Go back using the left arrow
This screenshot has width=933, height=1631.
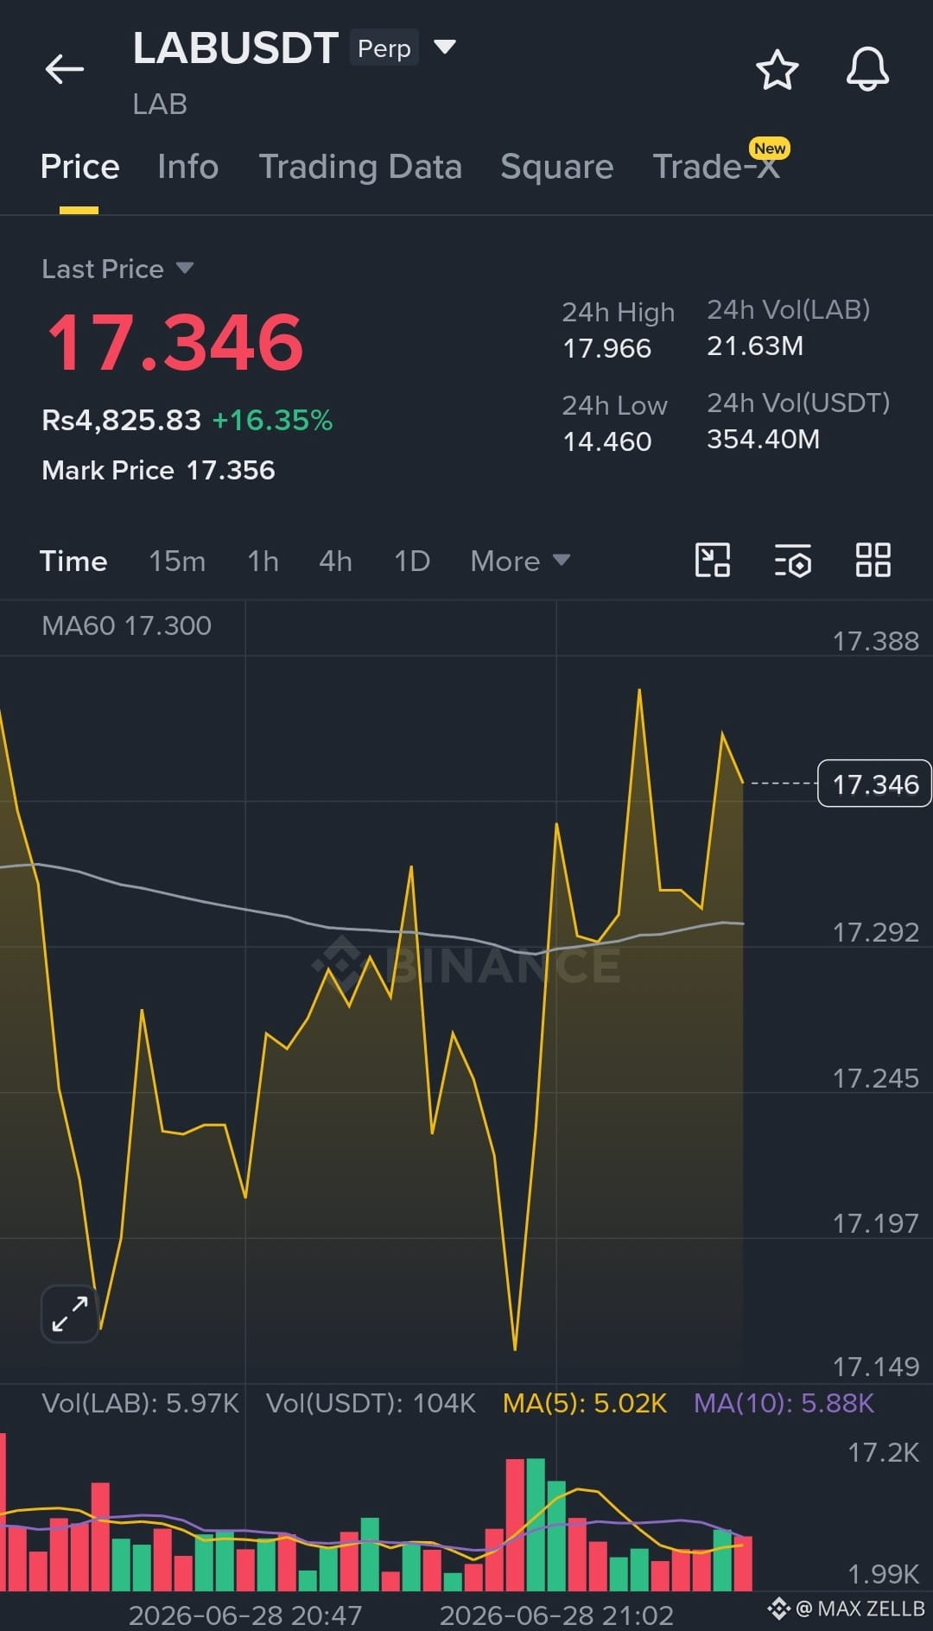pyautogui.click(x=65, y=69)
